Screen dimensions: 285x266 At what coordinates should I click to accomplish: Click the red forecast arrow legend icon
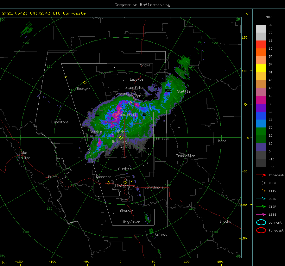point(261,175)
